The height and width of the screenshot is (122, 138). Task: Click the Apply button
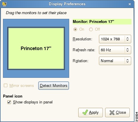[90, 113]
